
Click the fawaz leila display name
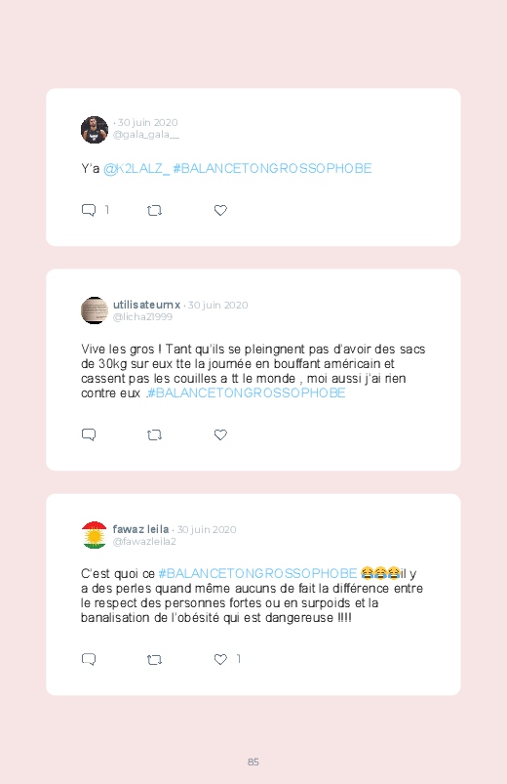pos(140,529)
